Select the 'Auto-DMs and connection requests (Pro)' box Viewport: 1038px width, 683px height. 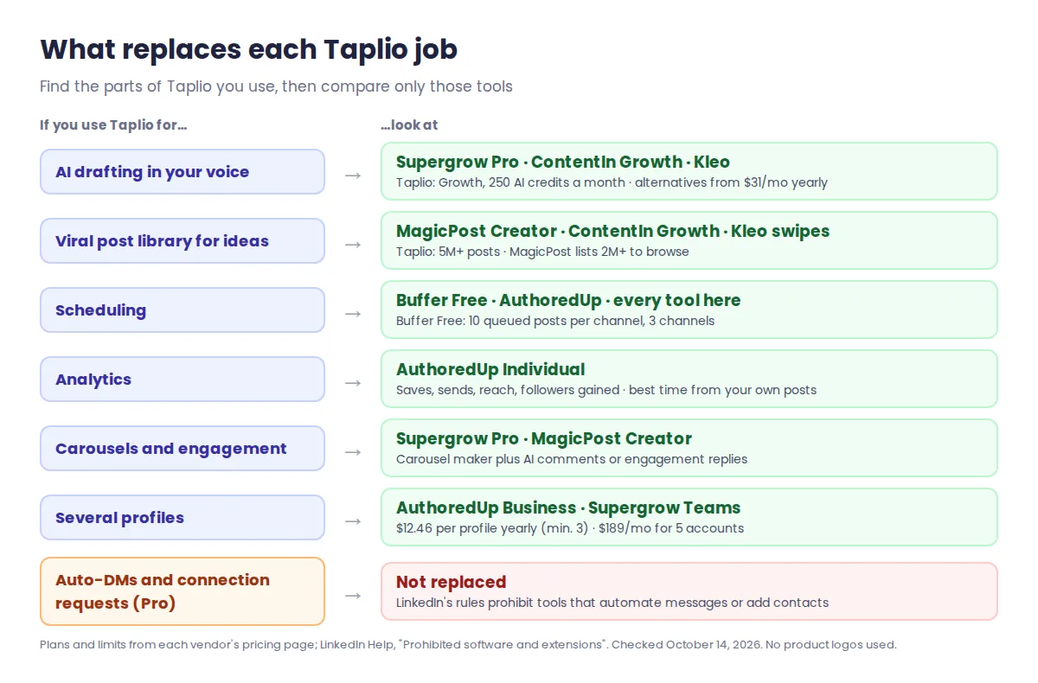(x=183, y=591)
